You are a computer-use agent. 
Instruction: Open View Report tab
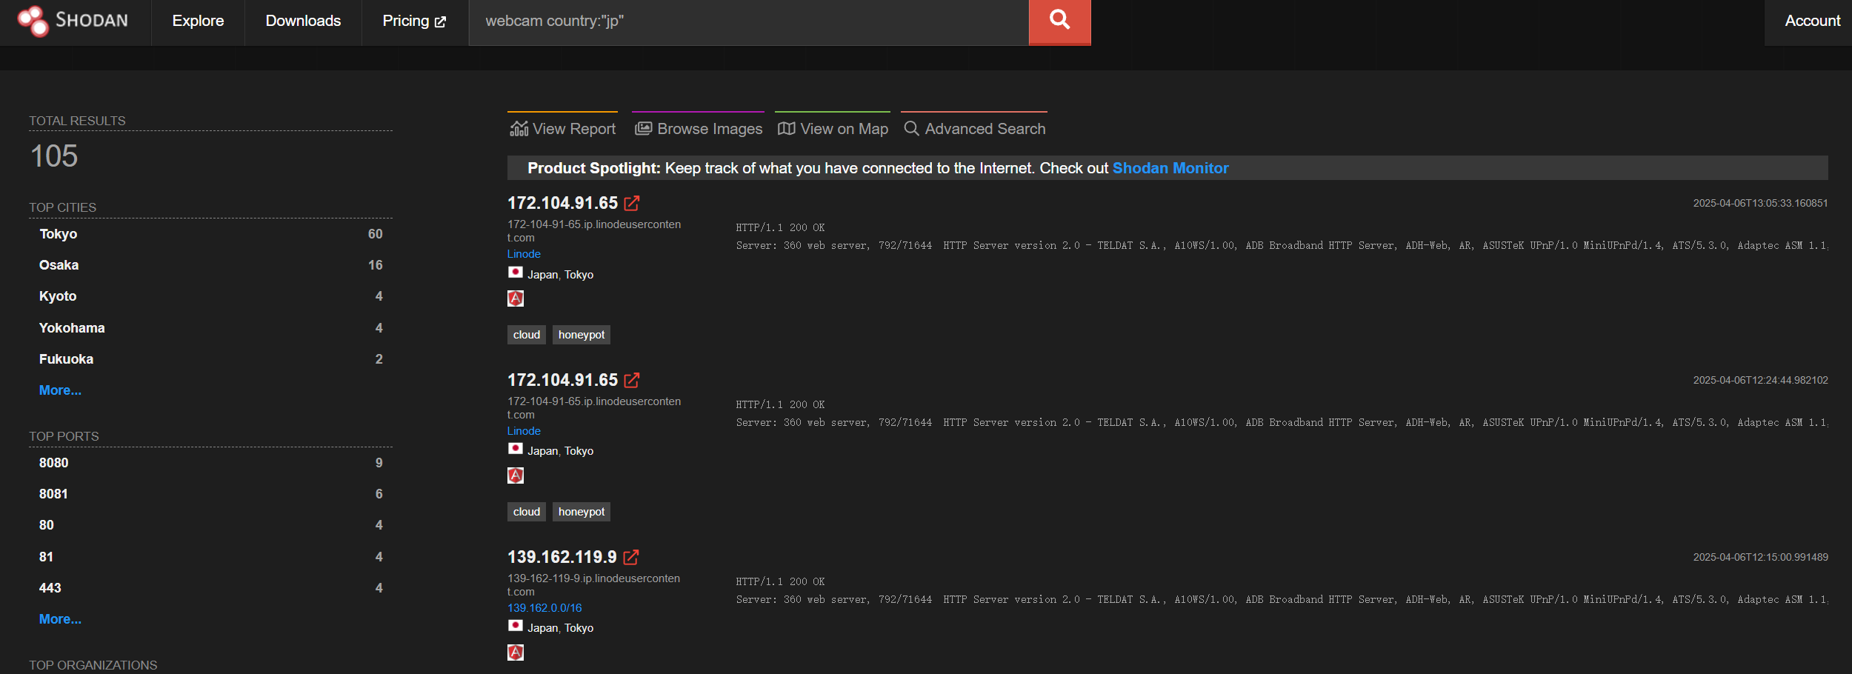[563, 127]
